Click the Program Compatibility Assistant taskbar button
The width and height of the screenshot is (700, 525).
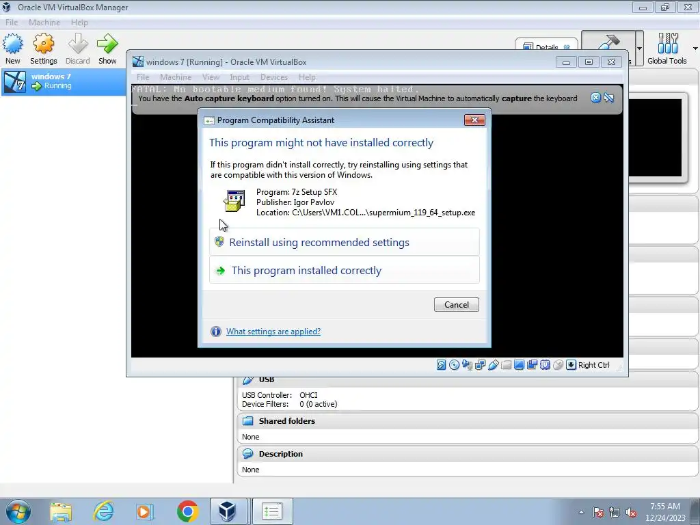(x=272, y=511)
